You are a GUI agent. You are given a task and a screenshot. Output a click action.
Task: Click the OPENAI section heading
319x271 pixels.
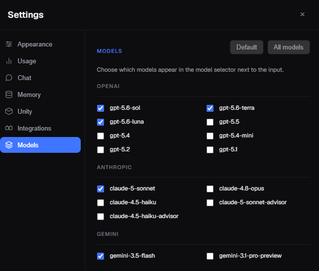click(108, 86)
